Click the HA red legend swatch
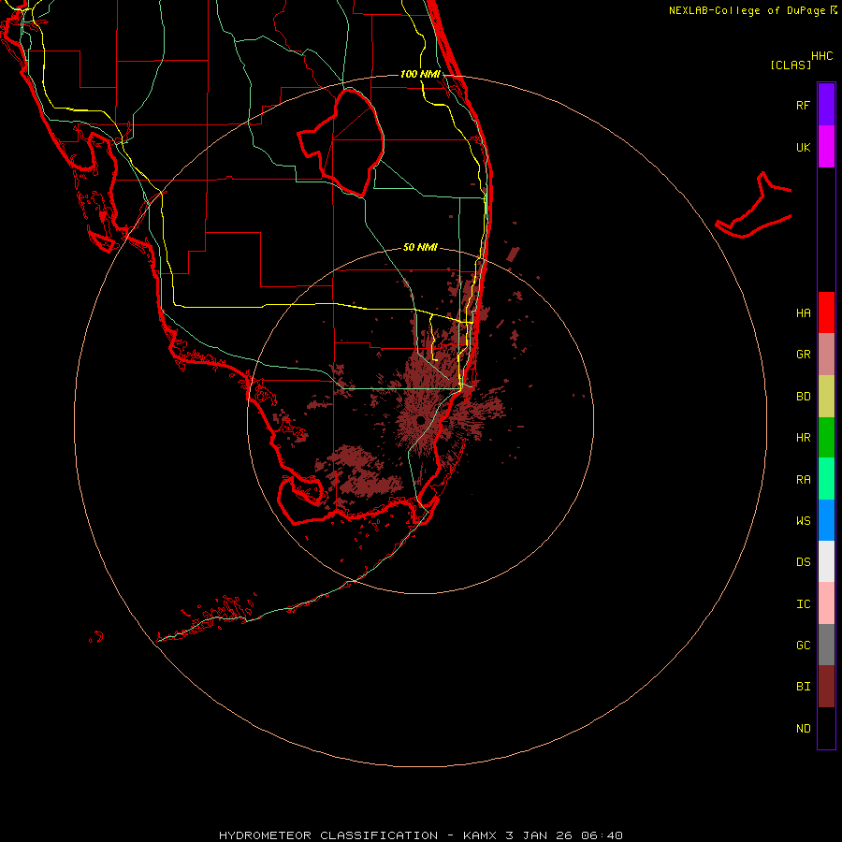The height and width of the screenshot is (842, 842). coord(826,312)
